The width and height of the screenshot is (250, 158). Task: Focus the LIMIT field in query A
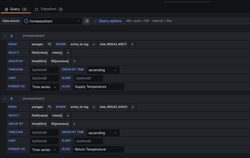pyautogui.click(x=44, y=78)
